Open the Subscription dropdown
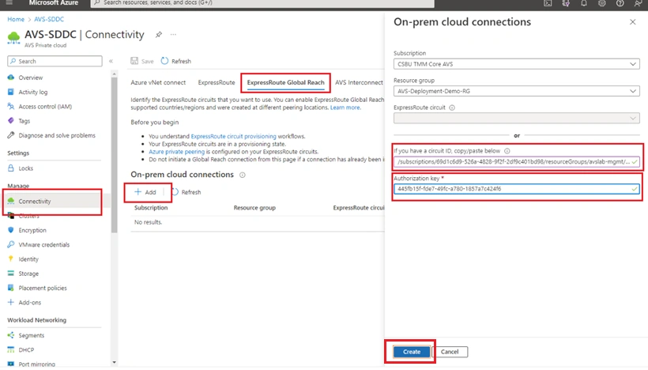The image size is (648, 370). [517, 64]
